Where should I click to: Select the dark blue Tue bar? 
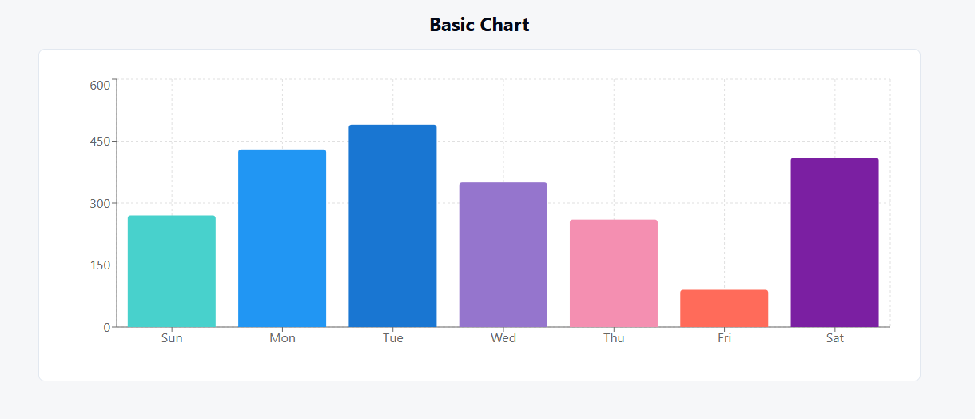[392, 225]
